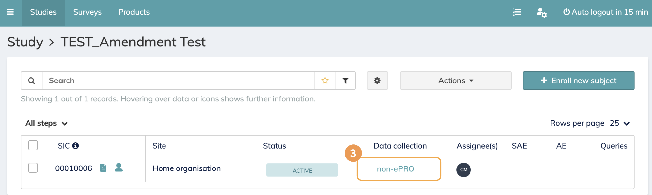Expand the Actions dropdown
Image resolution: width=652 pixels, height=195 pixels.
tap(455, 80)
